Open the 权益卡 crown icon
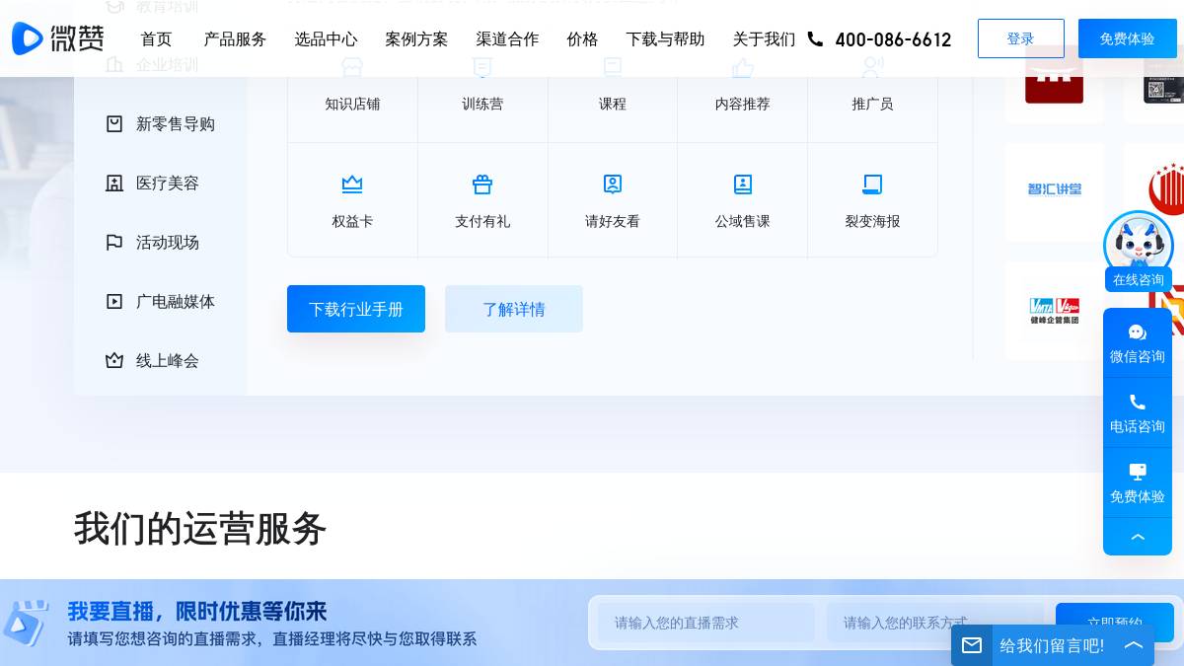Image resolution: width=1184 pixels, height=666 pixels. [352, 185]
